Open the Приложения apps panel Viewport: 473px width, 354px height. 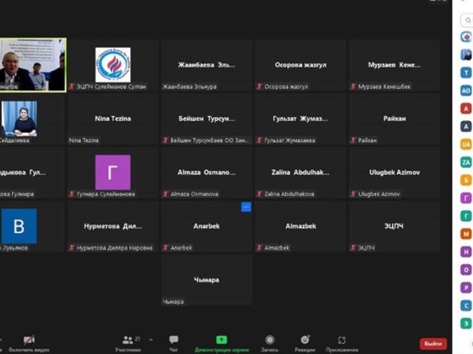341,342
